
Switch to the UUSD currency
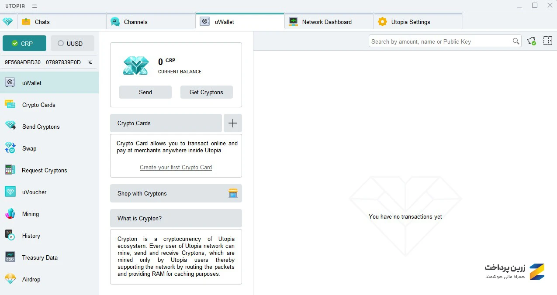point(73,43)
